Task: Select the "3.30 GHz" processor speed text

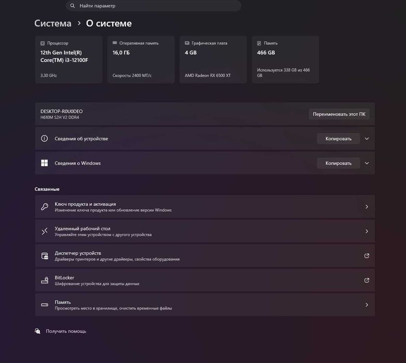Action: click(48, 75)
